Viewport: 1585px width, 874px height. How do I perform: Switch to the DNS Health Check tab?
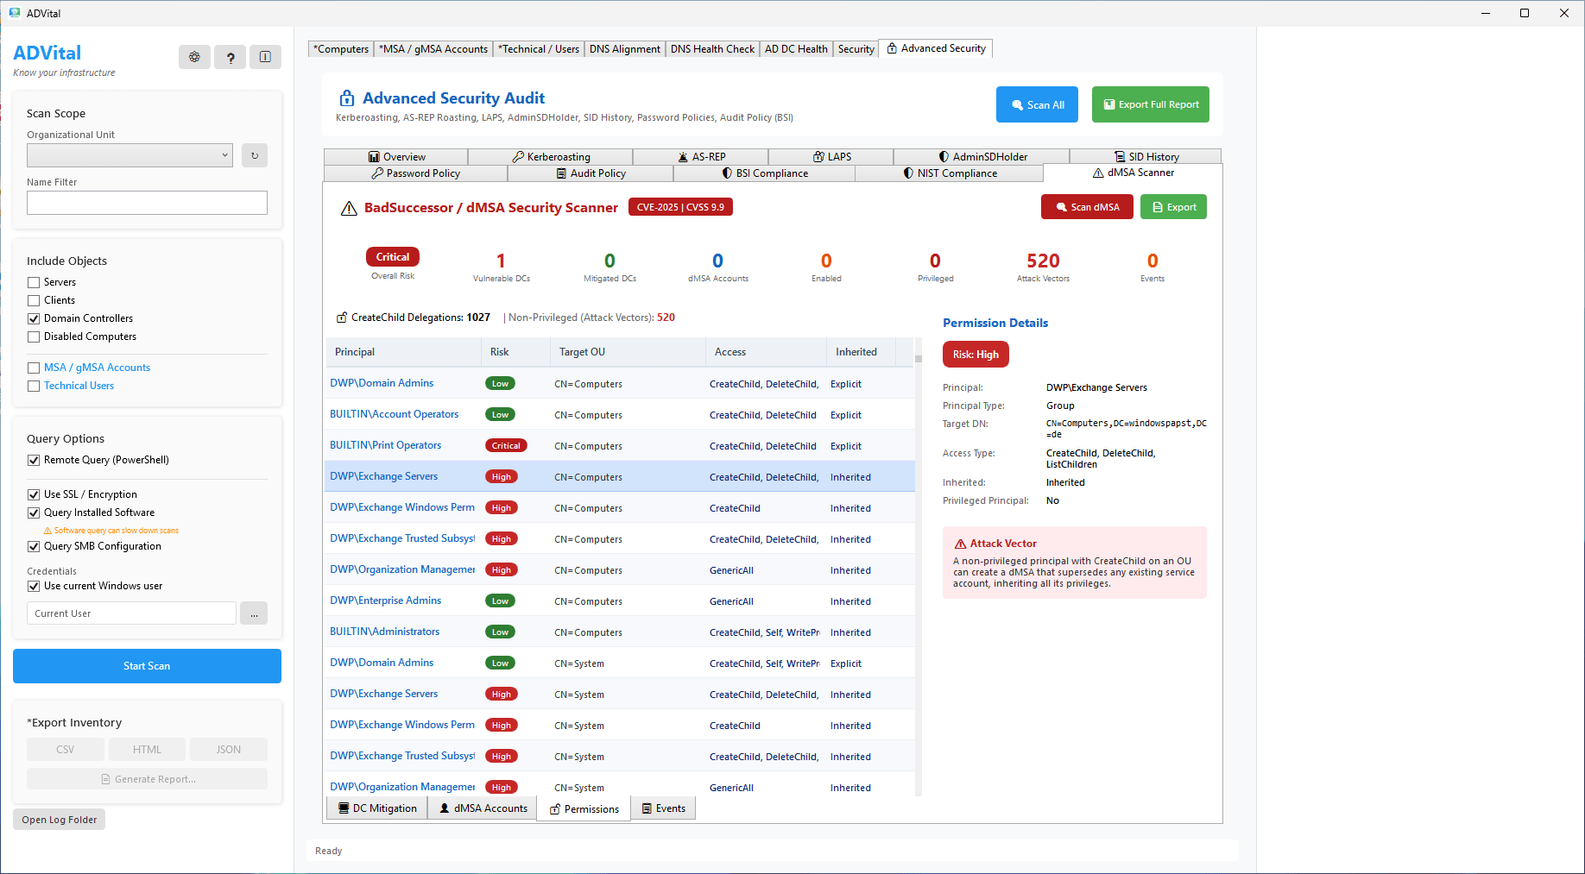(712, 49)
